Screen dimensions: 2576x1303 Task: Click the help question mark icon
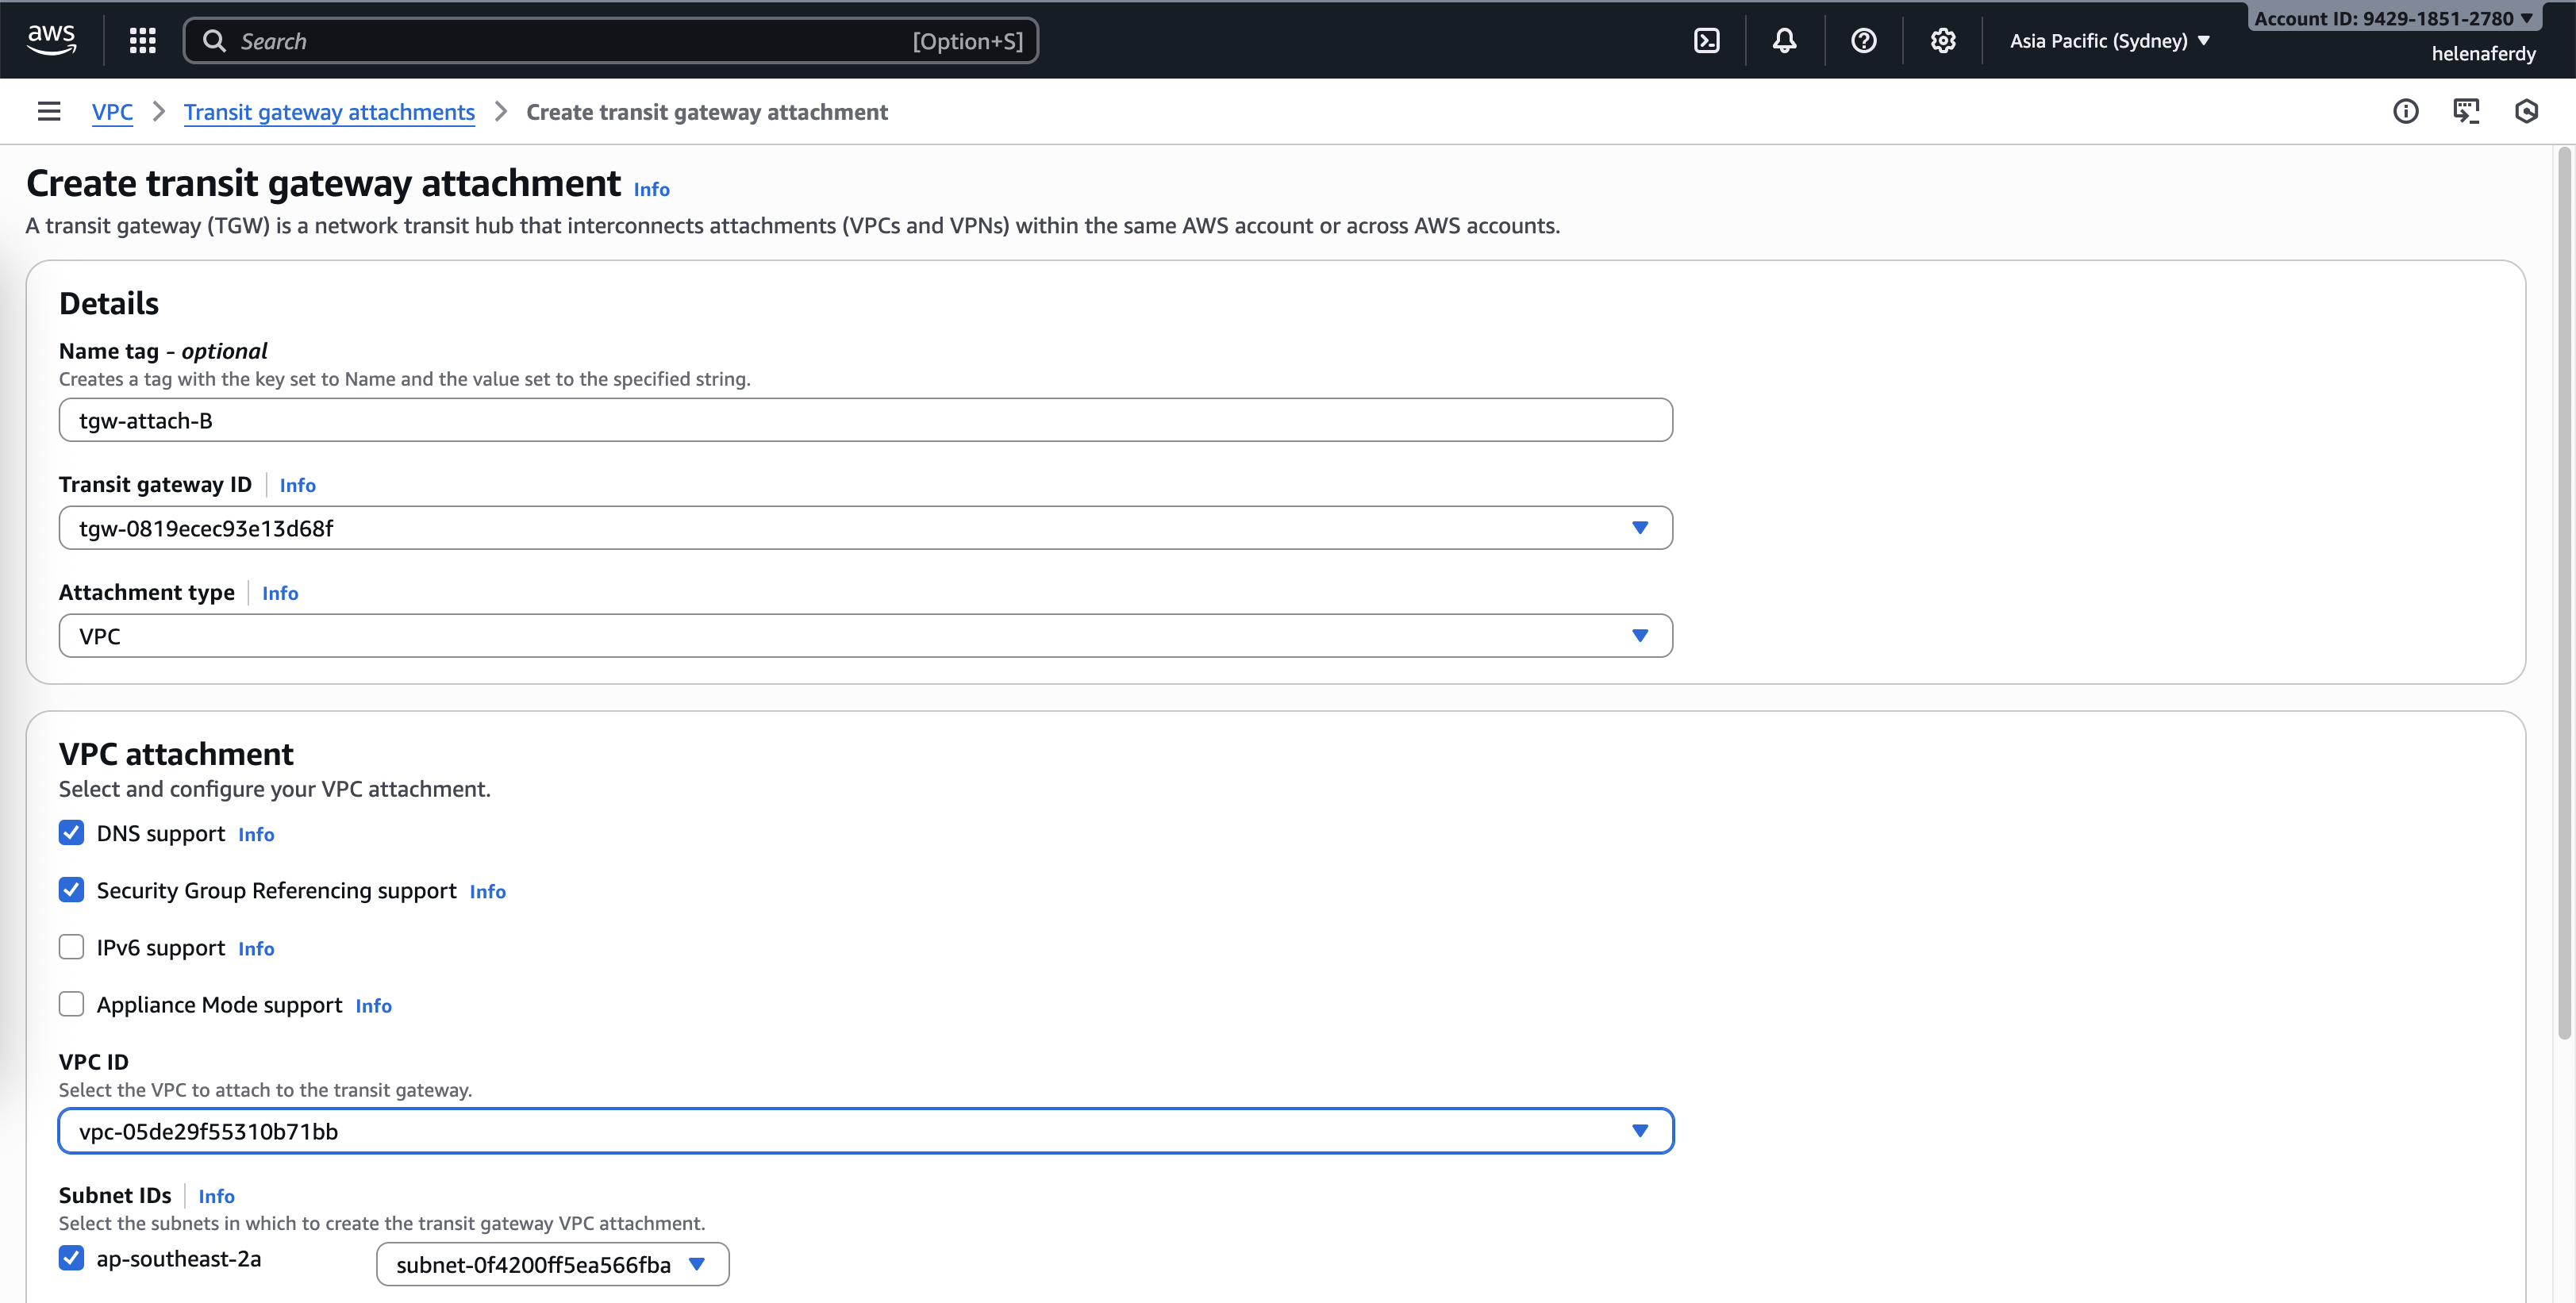point(1863,41)
